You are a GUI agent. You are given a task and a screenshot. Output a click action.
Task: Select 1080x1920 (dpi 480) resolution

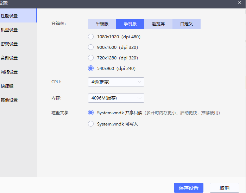(x=91, y=37)
